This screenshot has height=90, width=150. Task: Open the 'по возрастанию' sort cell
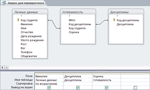point(49,84)
